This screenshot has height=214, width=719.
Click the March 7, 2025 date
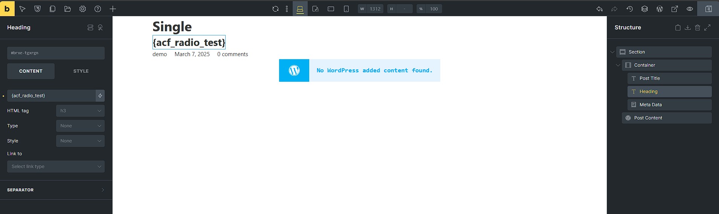(x=192, y=54)
